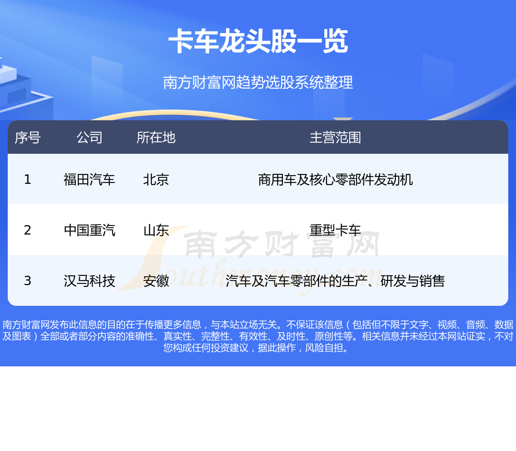Select the company cell 福田汽车
Screen dimensions: 516x451
pyautogui.click(x=89, y=180)
